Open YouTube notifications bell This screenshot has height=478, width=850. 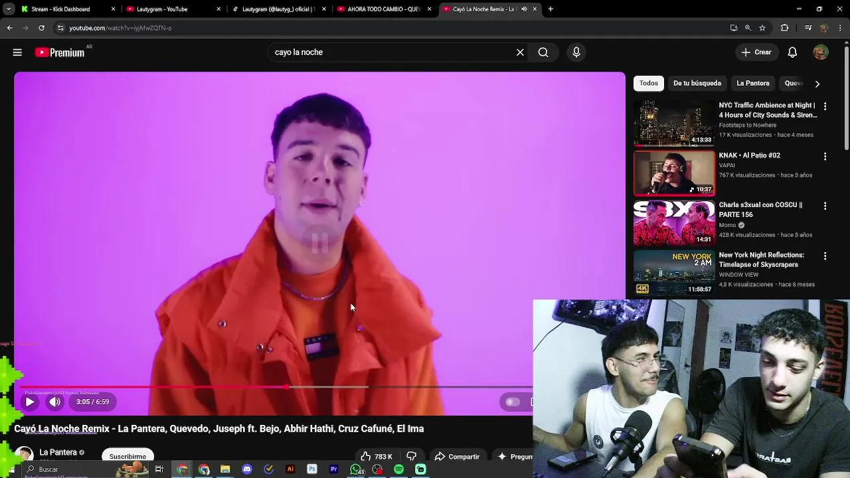click(792, 52)
